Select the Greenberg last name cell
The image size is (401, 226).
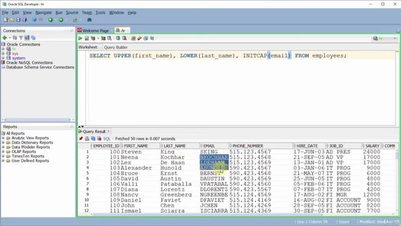180,195
